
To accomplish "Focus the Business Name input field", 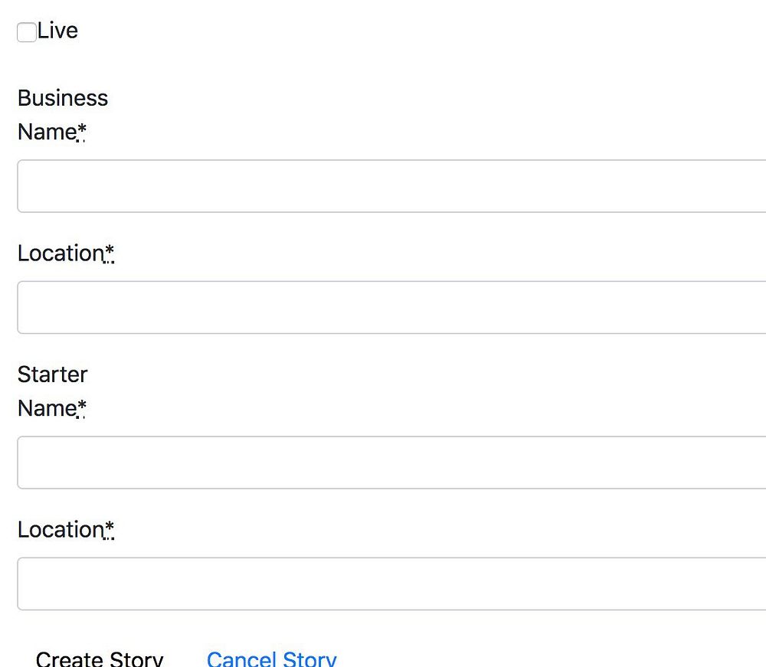I will (x=391, y=186).
